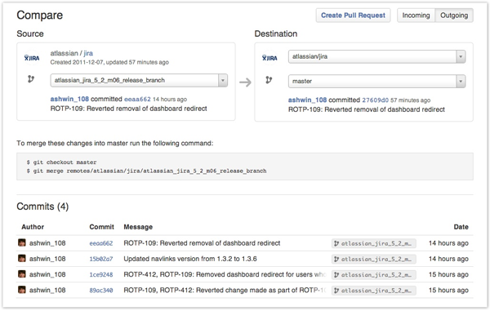490x311 pixels.
Task: Open the destination branch dropdown master
Action: click(x=376, y=81)
